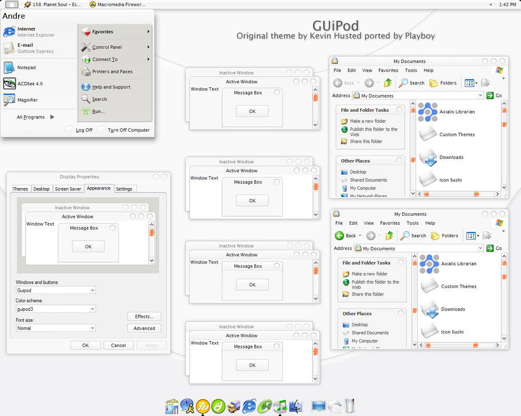Click the Go button in upper My Documents window

494,96
